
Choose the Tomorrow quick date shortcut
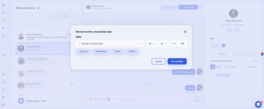point(83,51)
